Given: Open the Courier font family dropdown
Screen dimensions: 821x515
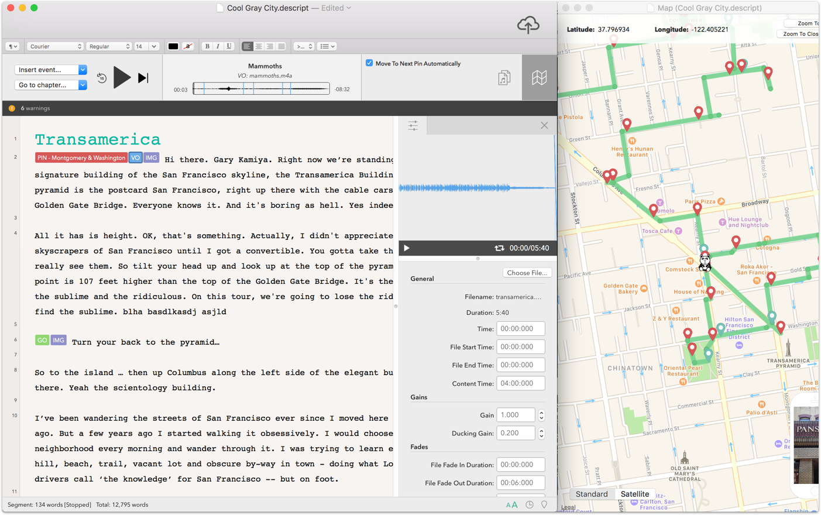Looking at the screenshot, I should click(55, 46).
